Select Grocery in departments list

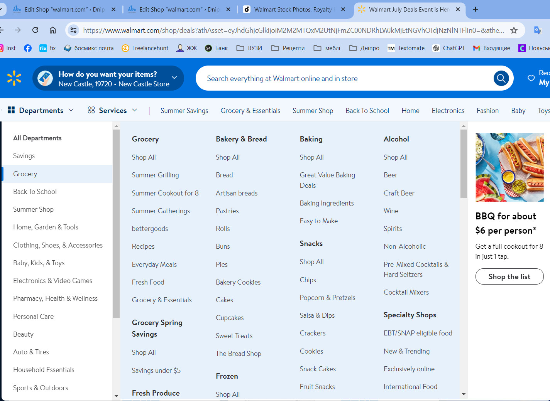(x=57, y=174)
